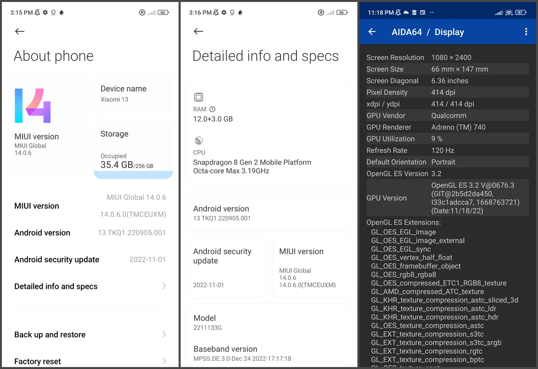
Task: Expand Detailed info and specs chevron
Action: click(x=164, y=286)
